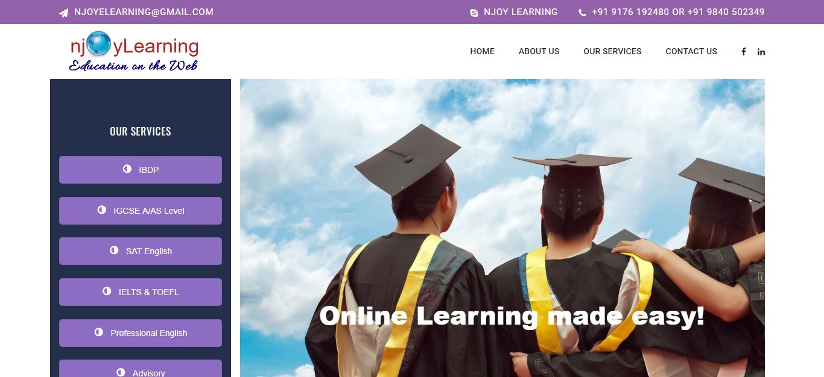Click the icon next to SAT English

(x=114, y=251)
